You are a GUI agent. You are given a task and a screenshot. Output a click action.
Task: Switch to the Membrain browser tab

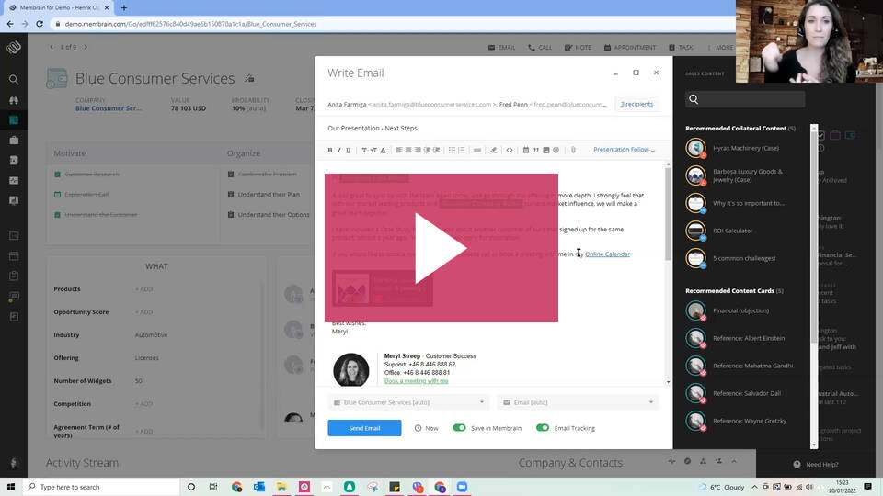coord(59,8)
